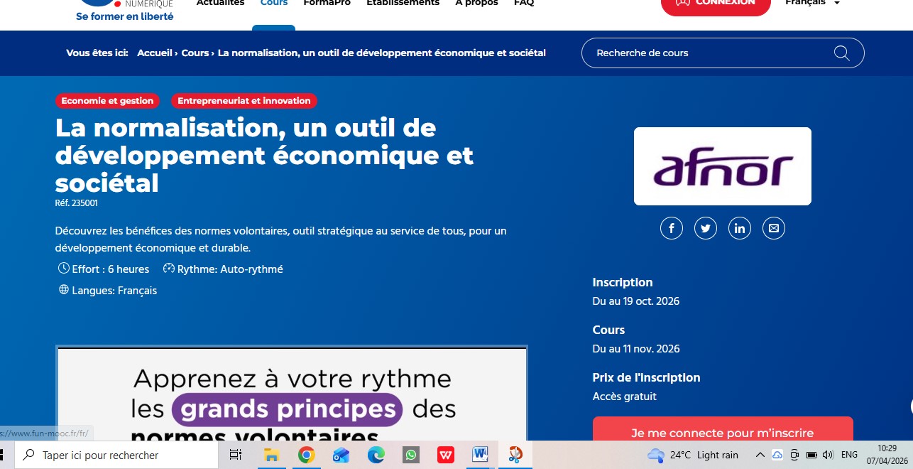This screenshot has width=913, height=469.
Task: Share course via Twitter icon
Action: point(705,228)
